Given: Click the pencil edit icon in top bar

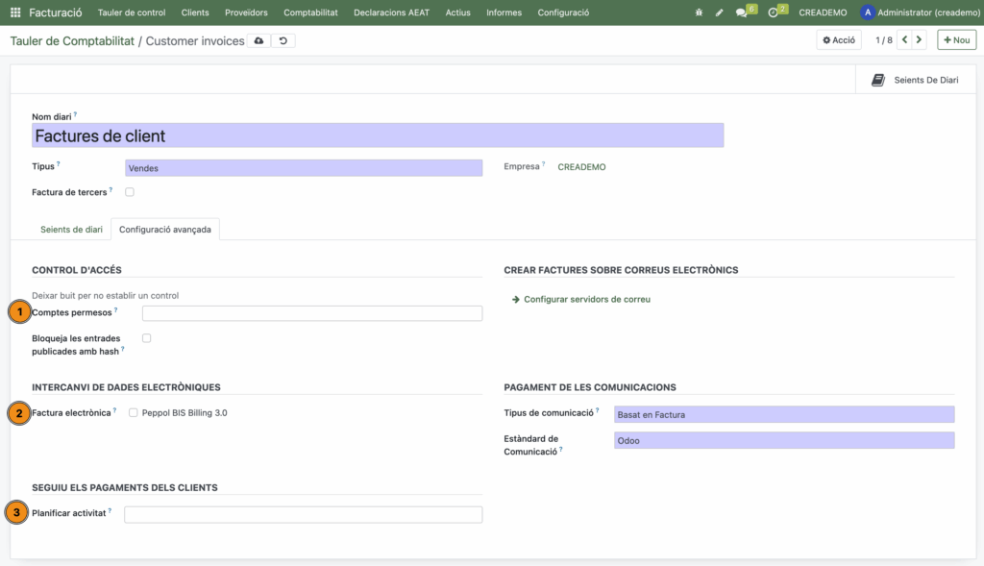Looking at the screenshot, I should click(720, 12).
